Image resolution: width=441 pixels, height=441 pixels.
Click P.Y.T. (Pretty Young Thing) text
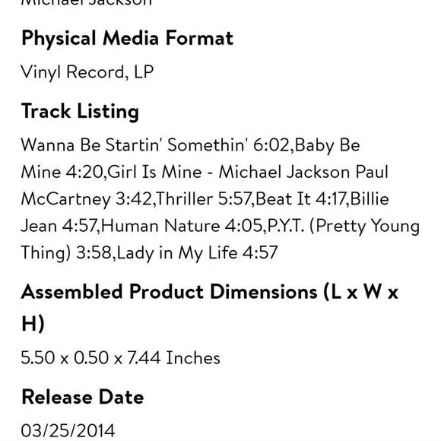pyautogui.click(x=343, y=226)
